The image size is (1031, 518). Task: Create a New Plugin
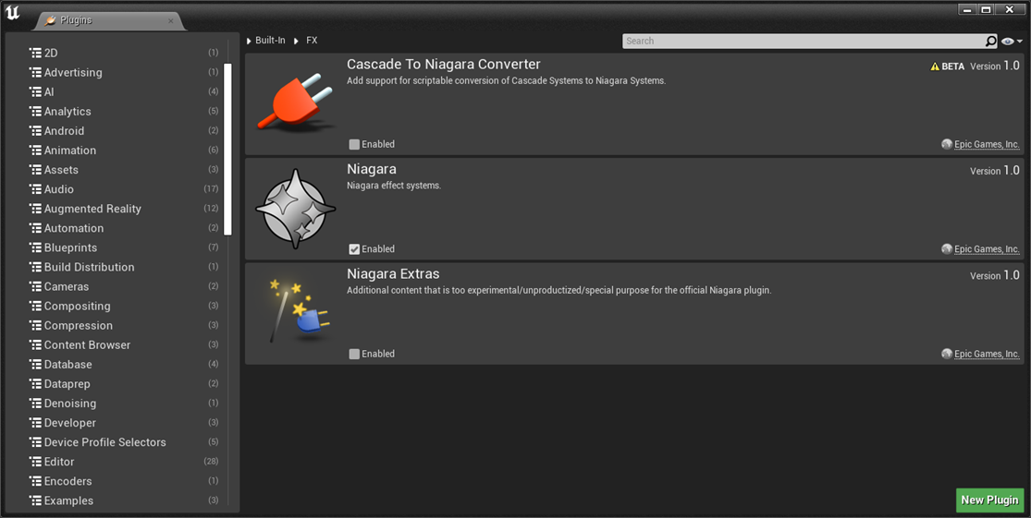pos(989,500)
